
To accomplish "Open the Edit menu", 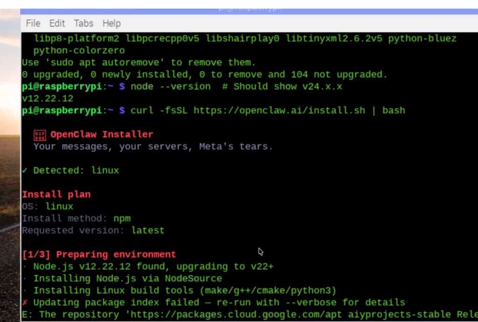I will click(57, 23).
